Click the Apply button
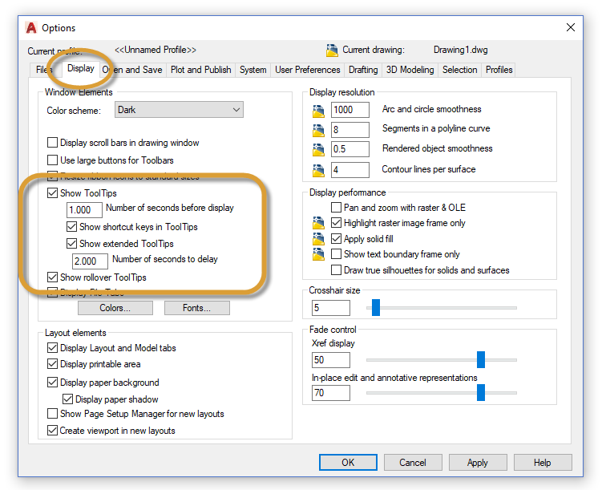The image size is (602, 490). (x=478, y=463)
